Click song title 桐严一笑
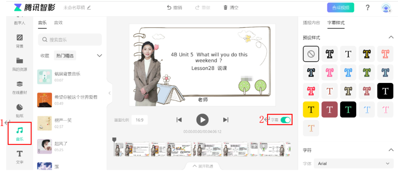The image size is (398, 172). click(63, 120)
